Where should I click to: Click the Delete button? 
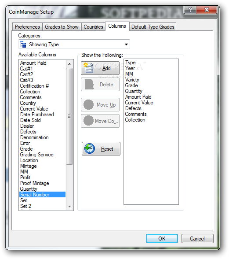100,85
